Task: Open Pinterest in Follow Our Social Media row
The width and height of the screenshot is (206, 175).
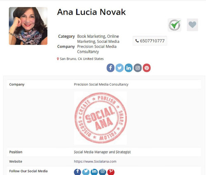Action: point(111,172)
